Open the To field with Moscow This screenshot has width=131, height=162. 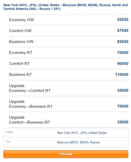pyautogui.click(x=66, y=142)
